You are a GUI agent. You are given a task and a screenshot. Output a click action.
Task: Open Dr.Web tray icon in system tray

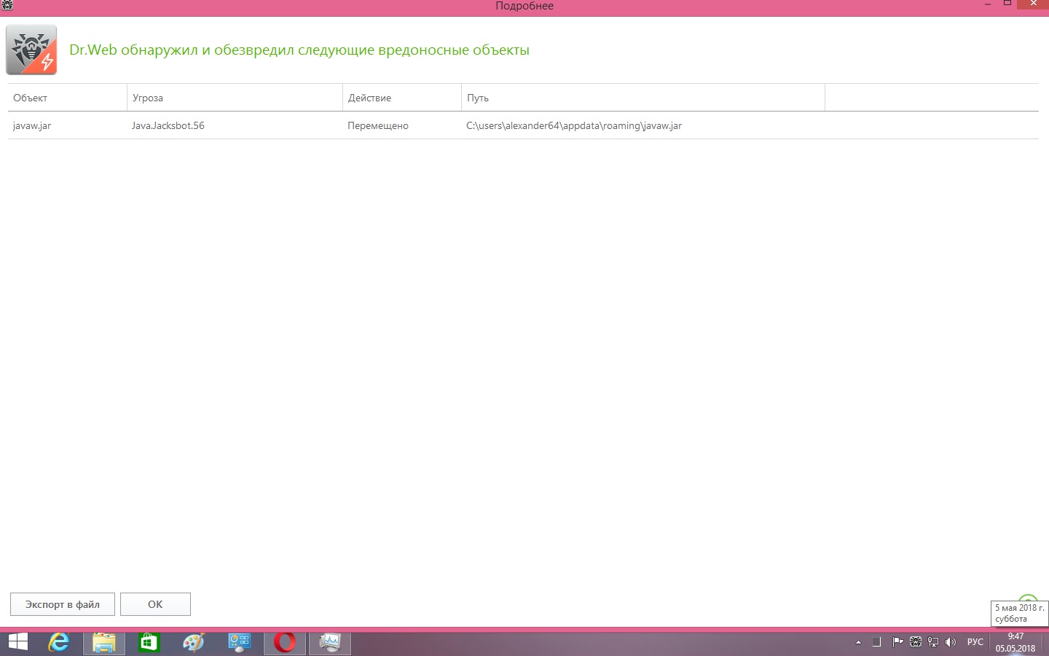click(916, 642)
